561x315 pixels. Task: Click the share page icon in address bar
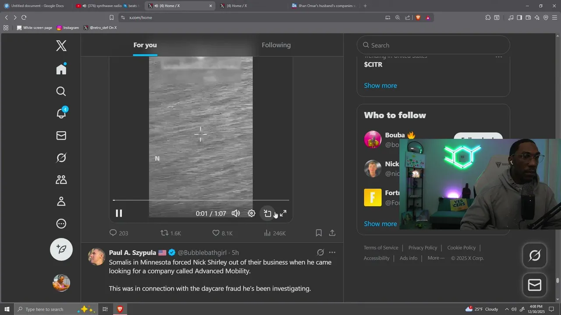click(408, 17)
